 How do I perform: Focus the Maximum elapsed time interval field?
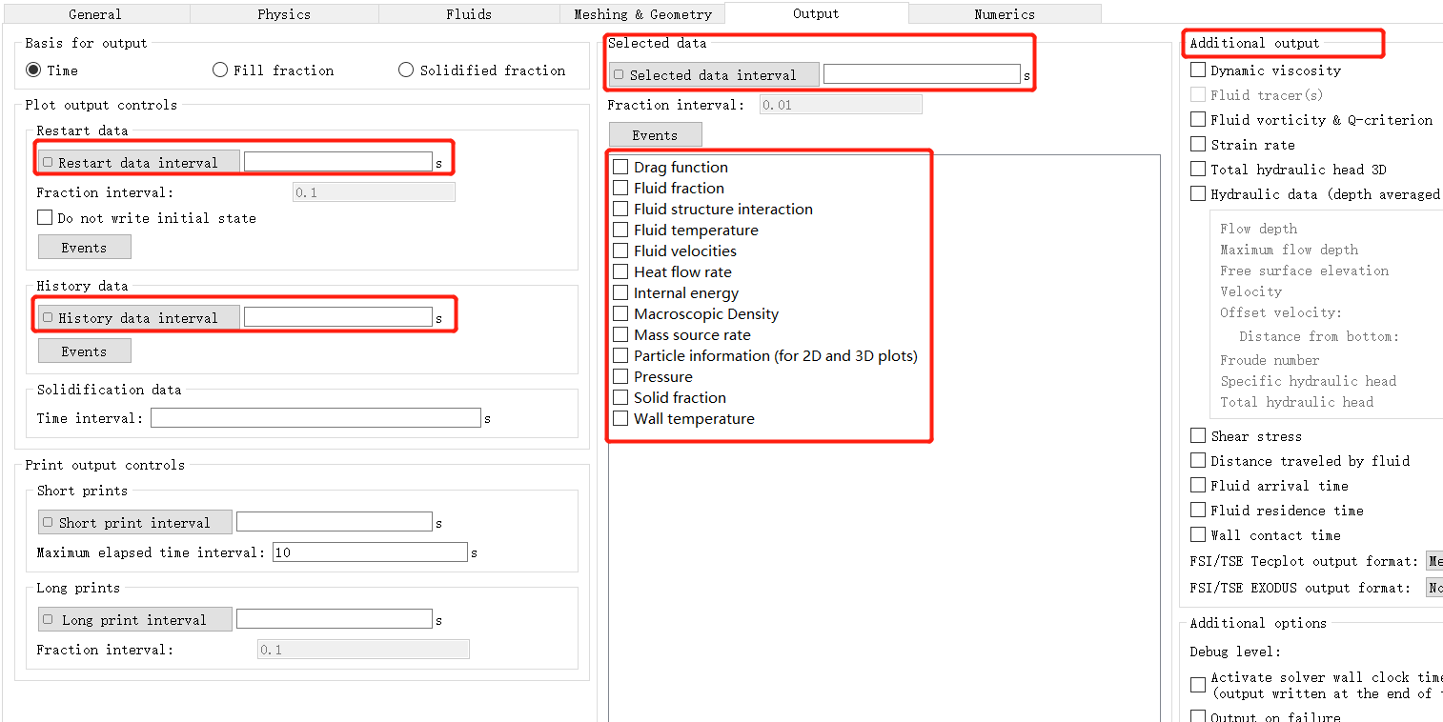370,552
